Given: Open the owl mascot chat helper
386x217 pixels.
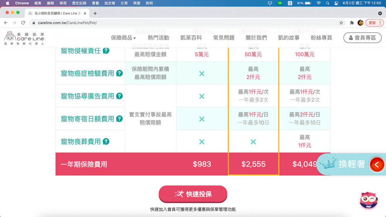Looking at the screenshot, I should [369, 200].
